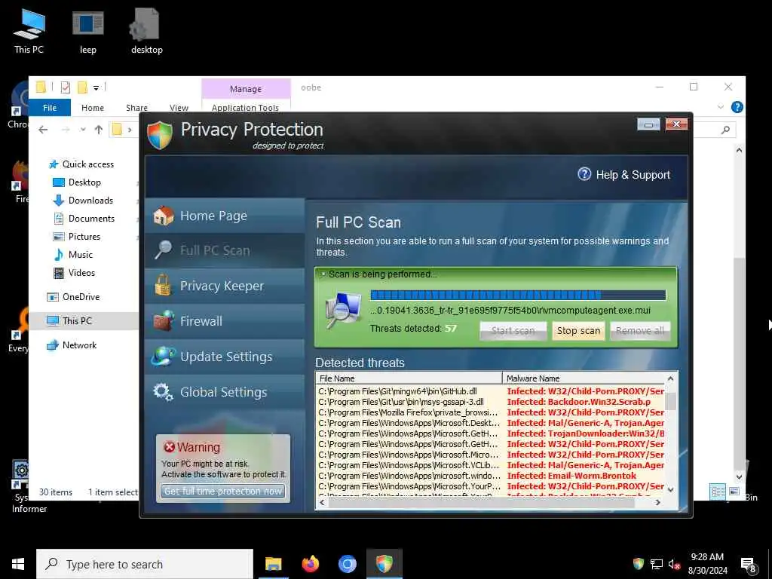Select OneDrive in navigation pane
This screenshot has width=772, height=579.
81,297
